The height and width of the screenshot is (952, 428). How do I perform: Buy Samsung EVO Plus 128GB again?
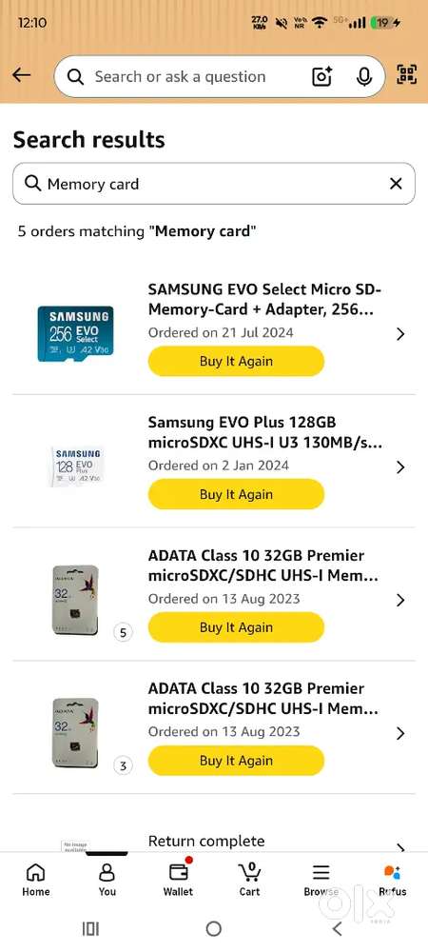tap(237, 494)
